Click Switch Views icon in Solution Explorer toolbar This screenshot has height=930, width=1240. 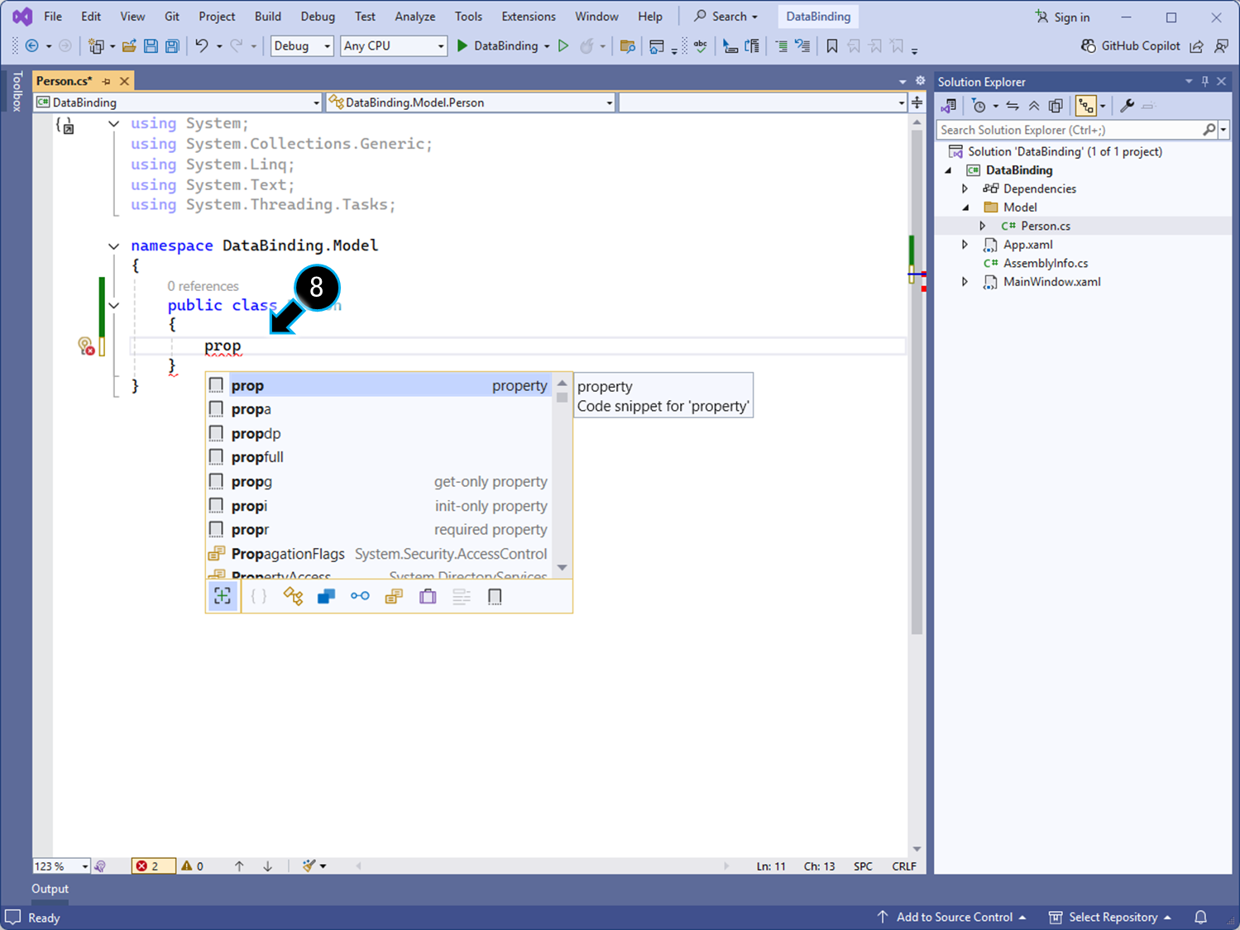[949, 106]
